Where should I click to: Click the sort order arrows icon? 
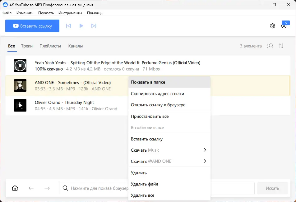[x=281, y=46]
